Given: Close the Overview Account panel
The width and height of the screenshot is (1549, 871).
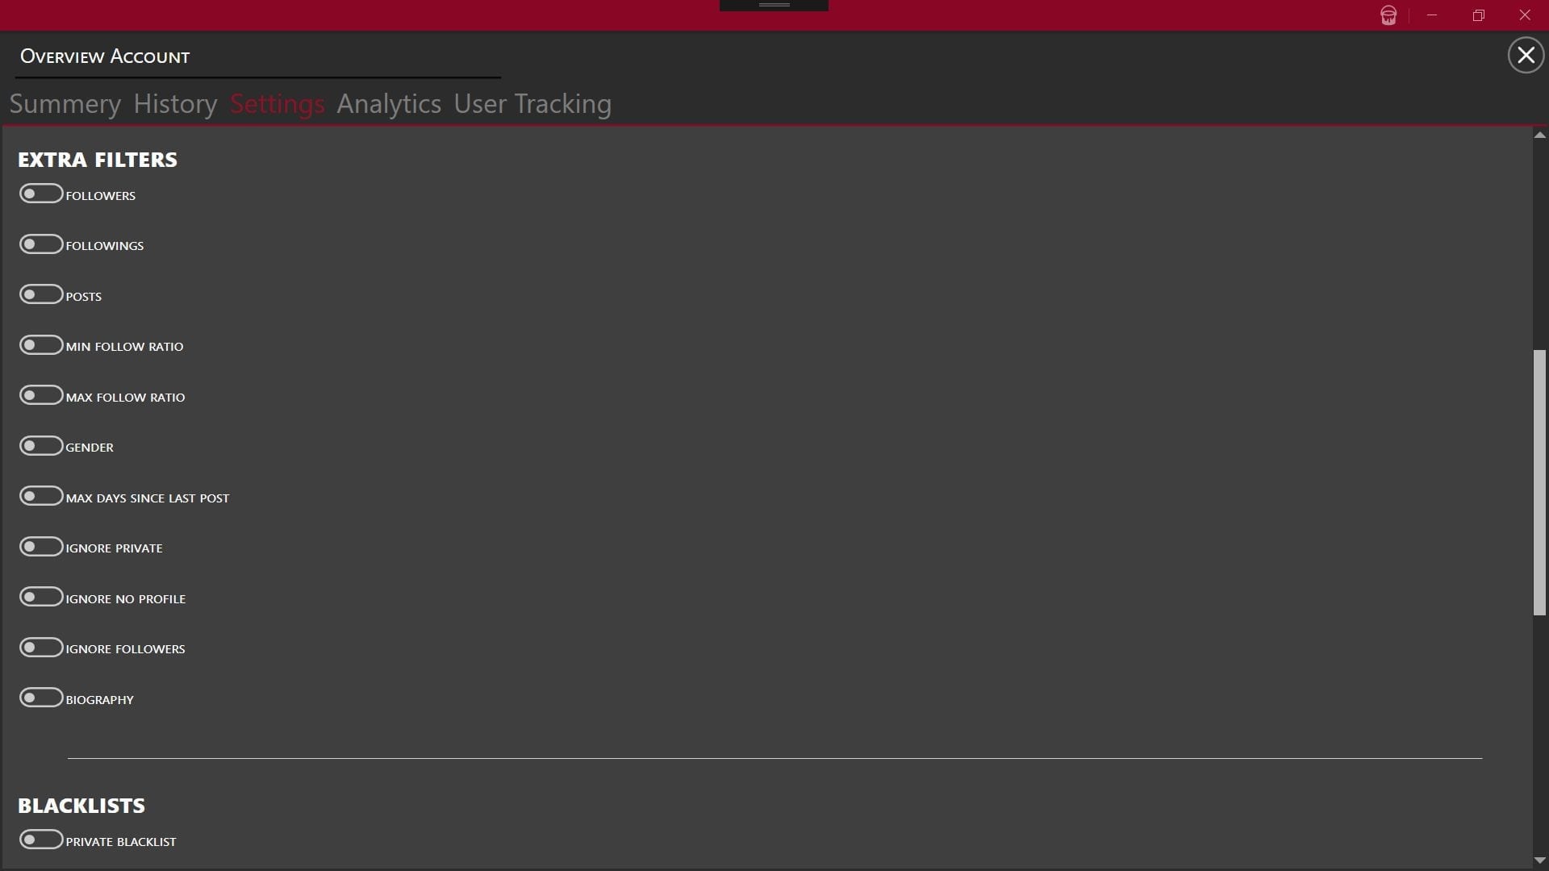Looking at the screenshot, I should (1526, 55).
